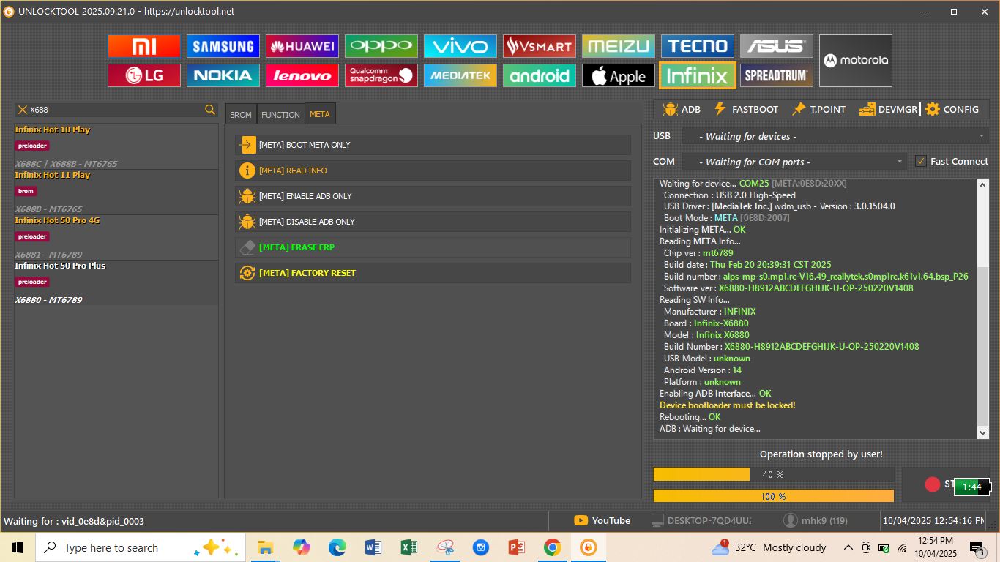This screenshot has height=562, width=1000.
Task: Choose the LG brand logo
Action: [143, 75]
